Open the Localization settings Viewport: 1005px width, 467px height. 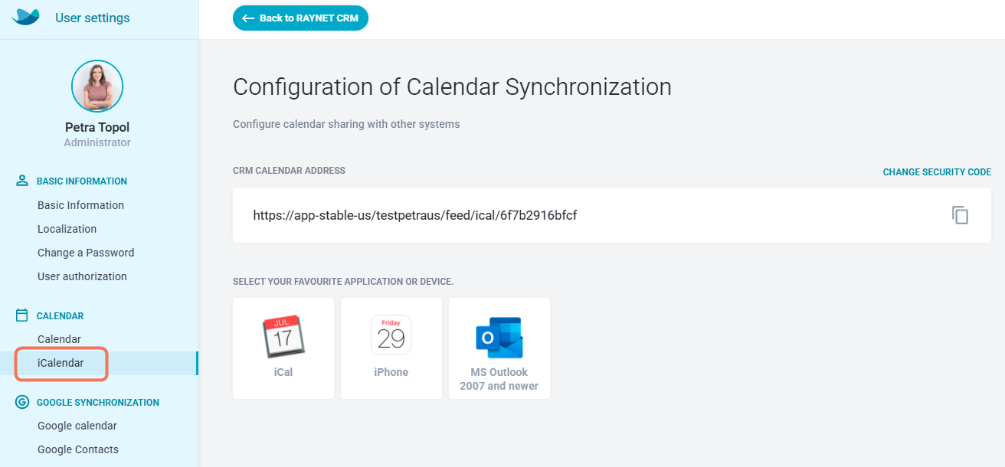[67, 229]
